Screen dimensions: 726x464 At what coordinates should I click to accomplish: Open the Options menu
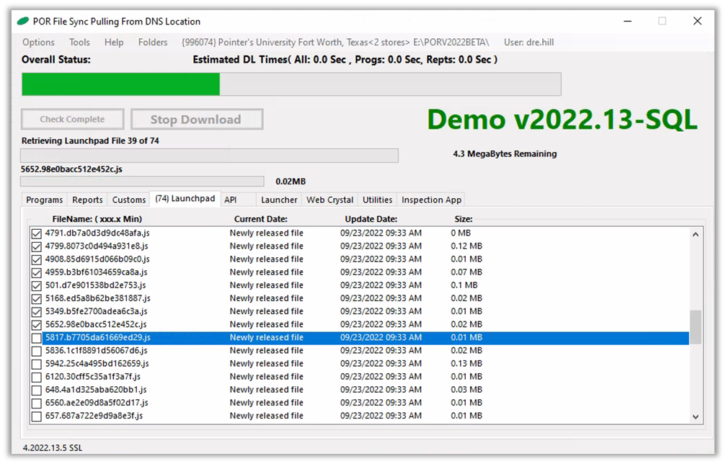click(x=38, y=43)
